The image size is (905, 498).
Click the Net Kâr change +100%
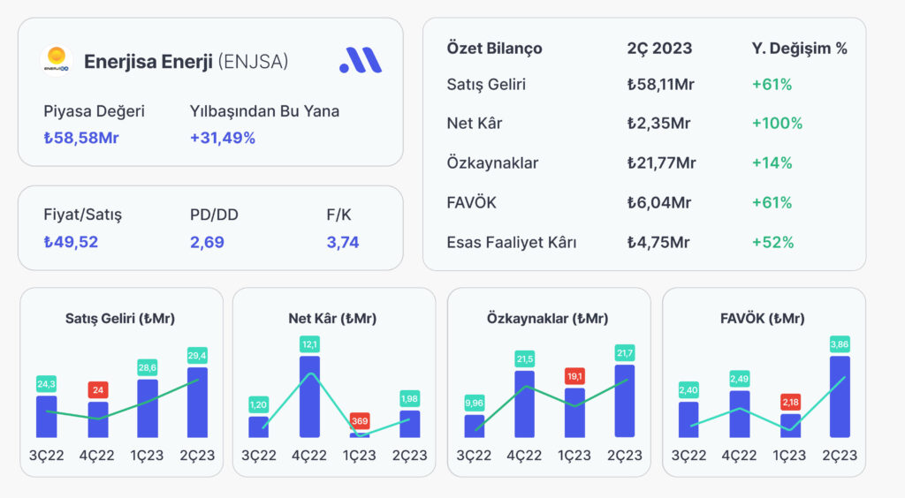coord(777,124)
